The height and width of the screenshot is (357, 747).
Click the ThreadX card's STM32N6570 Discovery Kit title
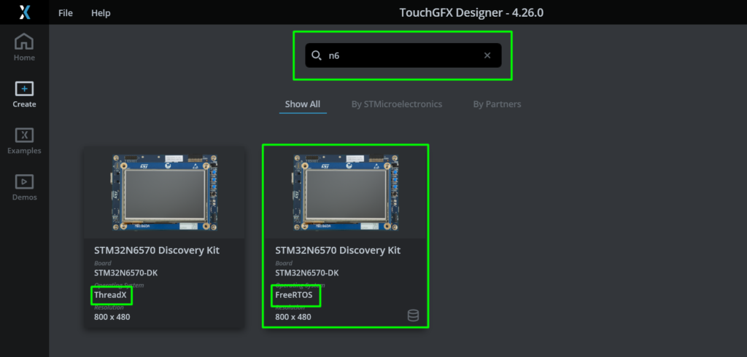click(x=157, y=250)
